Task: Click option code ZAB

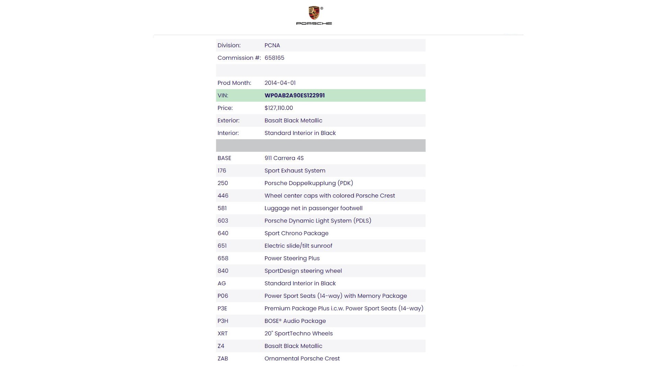Action: 223,359
